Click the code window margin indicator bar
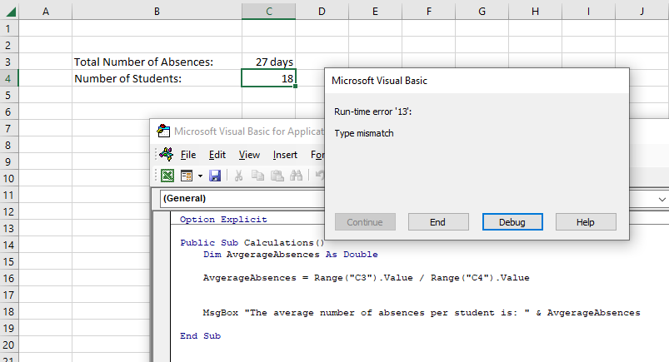The width and height of the screenshot is (669, 362). point(162,286)
